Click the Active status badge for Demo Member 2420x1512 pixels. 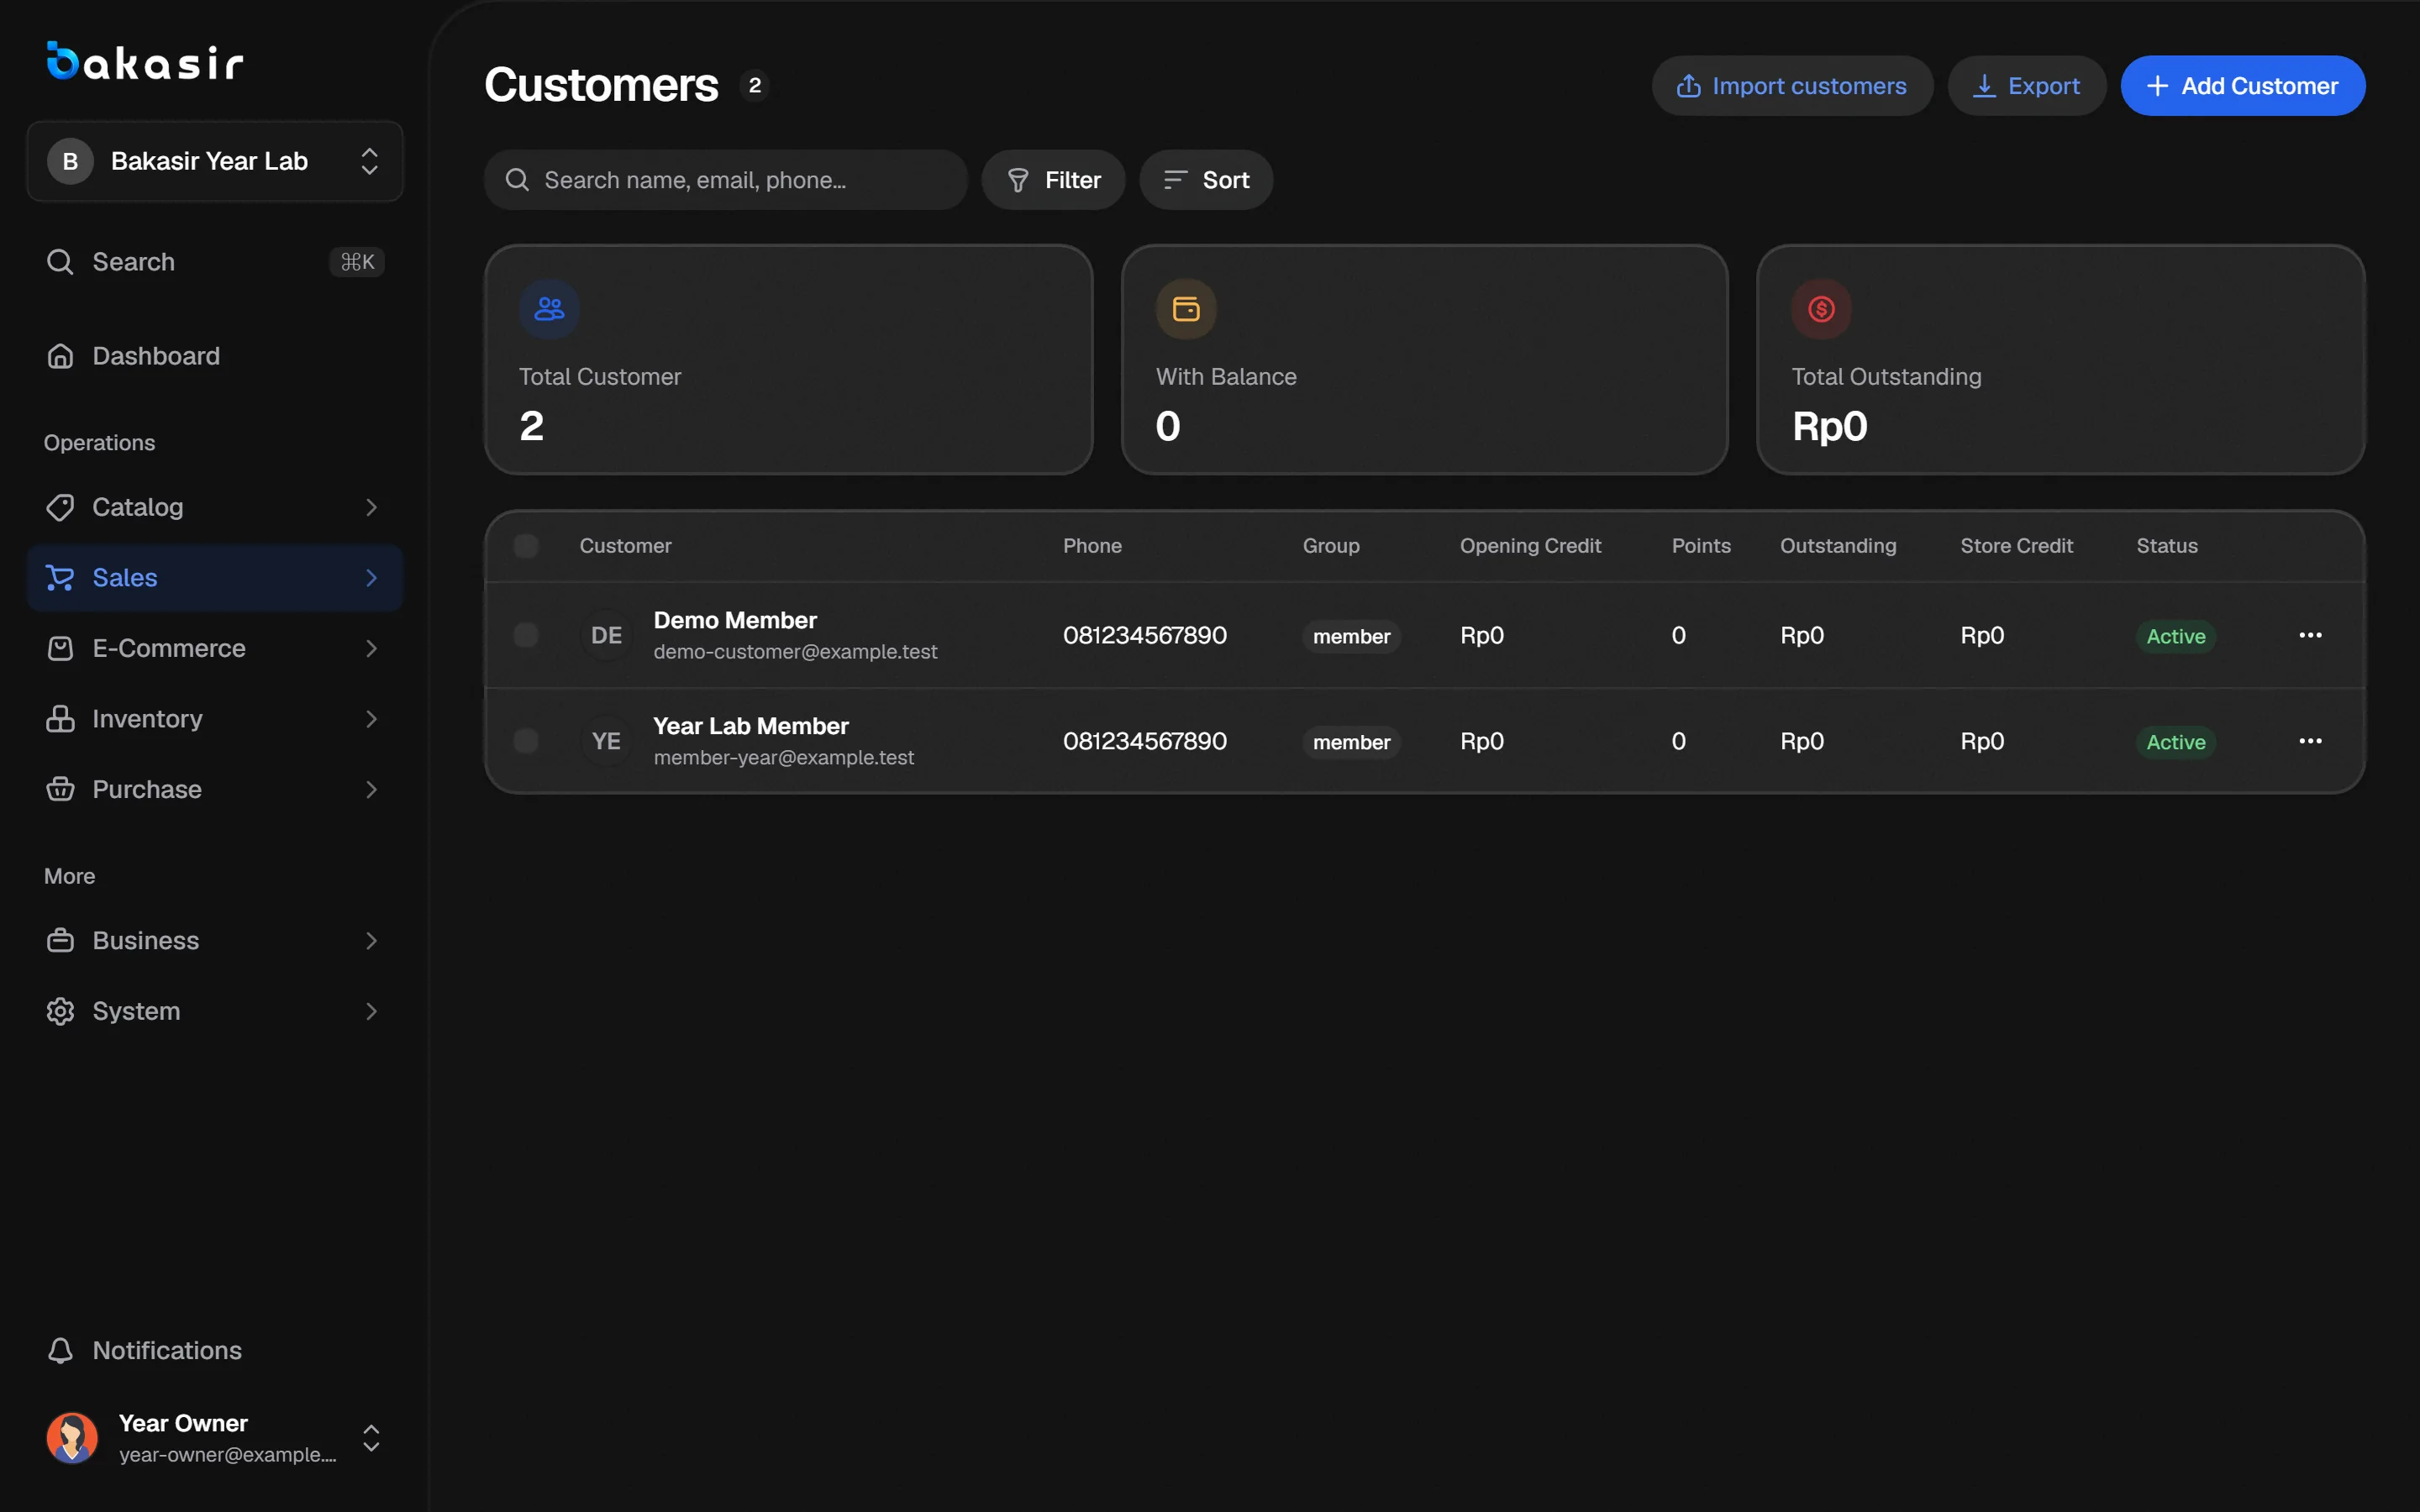pos(2176,636)
